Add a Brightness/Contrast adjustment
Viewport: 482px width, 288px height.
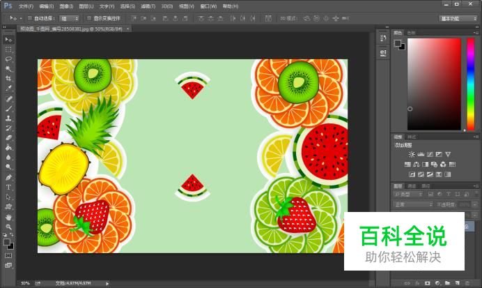412,155
